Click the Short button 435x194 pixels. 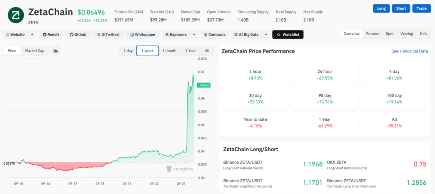pos(401,8)
